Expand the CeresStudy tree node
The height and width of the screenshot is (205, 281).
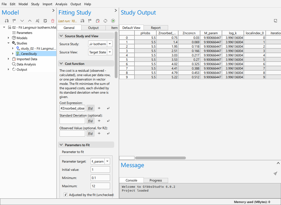[13, 53]
